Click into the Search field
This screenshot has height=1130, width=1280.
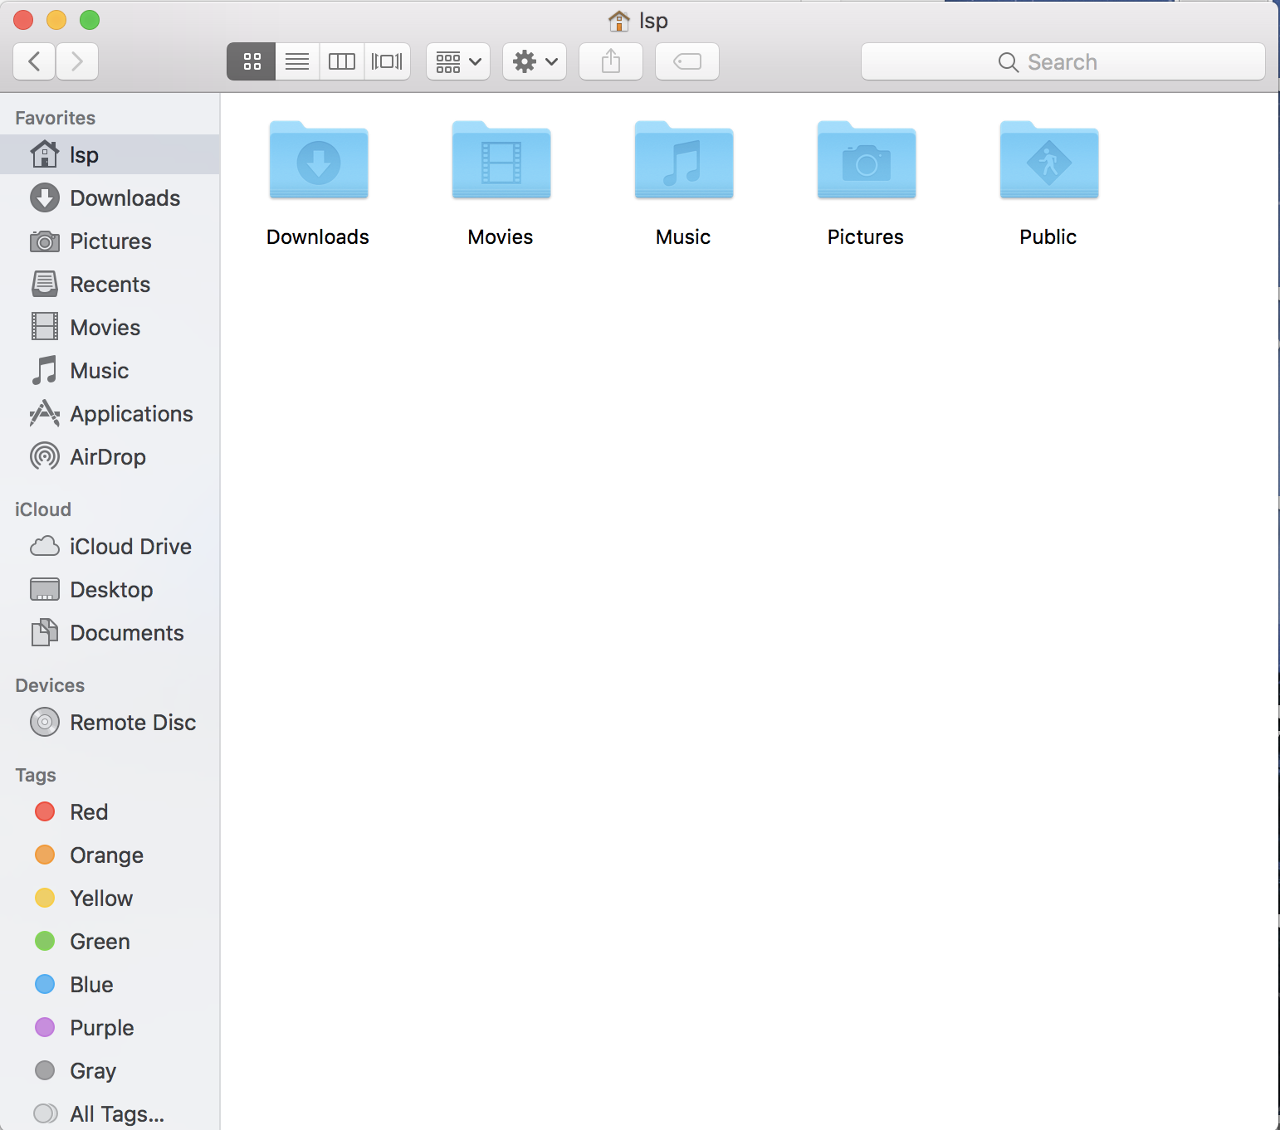pos(1063,61)
